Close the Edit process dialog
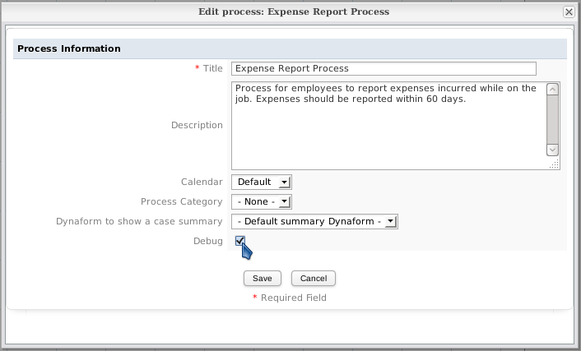This screenshot has height=351, width=581. tap(568, 12)
